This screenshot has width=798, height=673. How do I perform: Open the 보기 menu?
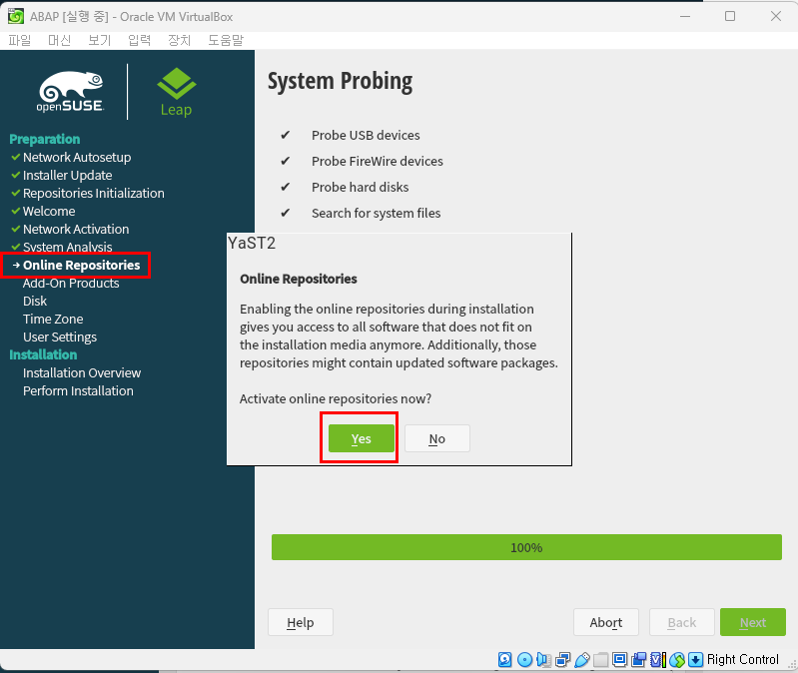pyautogui.click(x=99, y=40)
